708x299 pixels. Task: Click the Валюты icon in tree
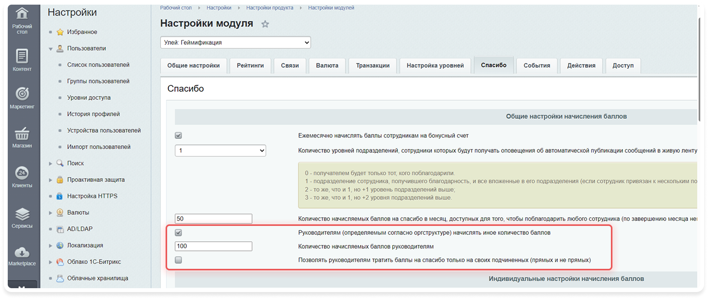pyautogui.click(x=60, y=212)
